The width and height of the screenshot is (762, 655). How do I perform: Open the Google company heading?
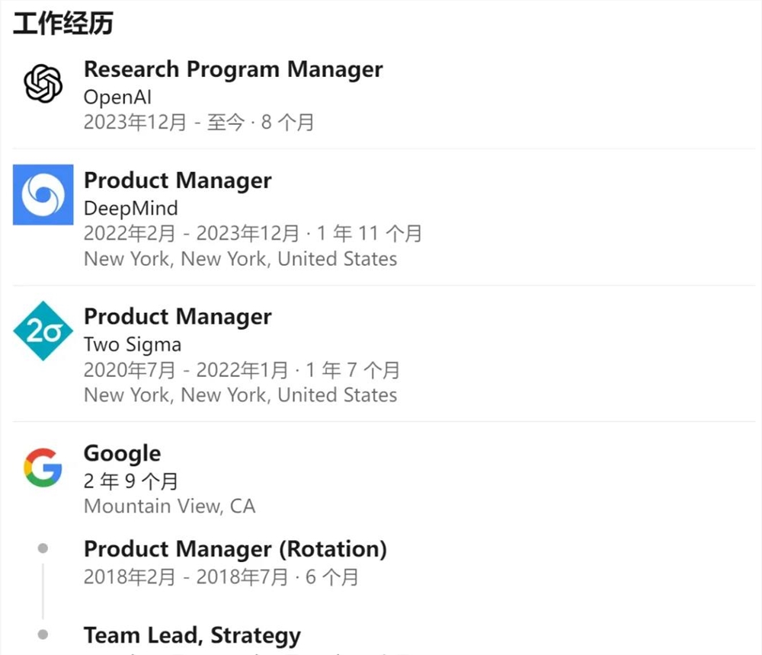point(122,453)
